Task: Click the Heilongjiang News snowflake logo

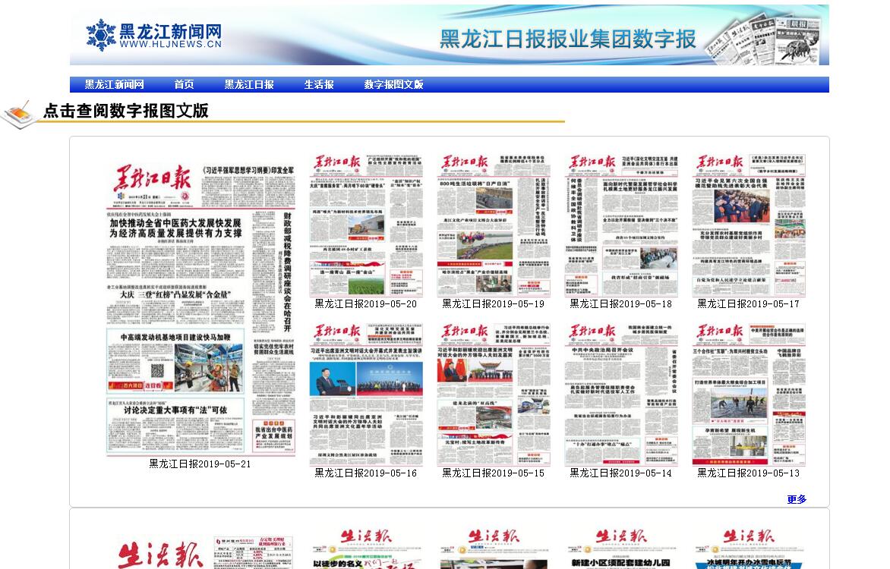Action: tap(101, 35)
